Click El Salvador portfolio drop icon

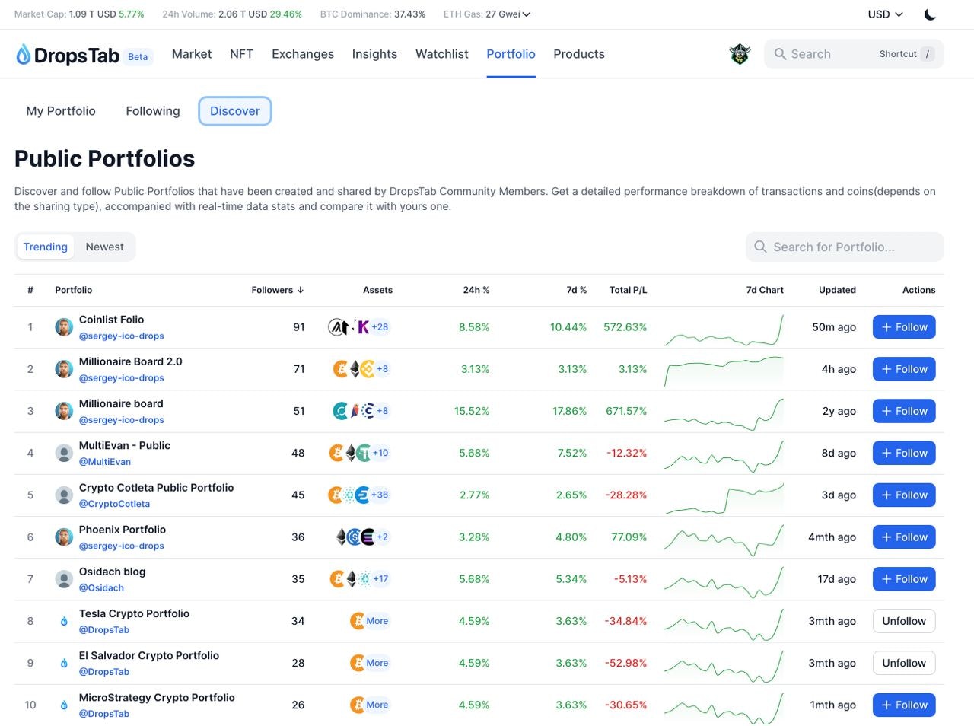[x=64, y=663]
